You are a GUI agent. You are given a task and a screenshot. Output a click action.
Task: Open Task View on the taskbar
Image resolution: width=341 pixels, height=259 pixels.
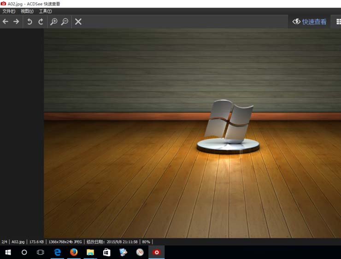point(41,252)
